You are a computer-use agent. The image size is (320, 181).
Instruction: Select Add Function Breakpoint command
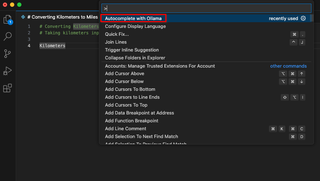(206, 121)
